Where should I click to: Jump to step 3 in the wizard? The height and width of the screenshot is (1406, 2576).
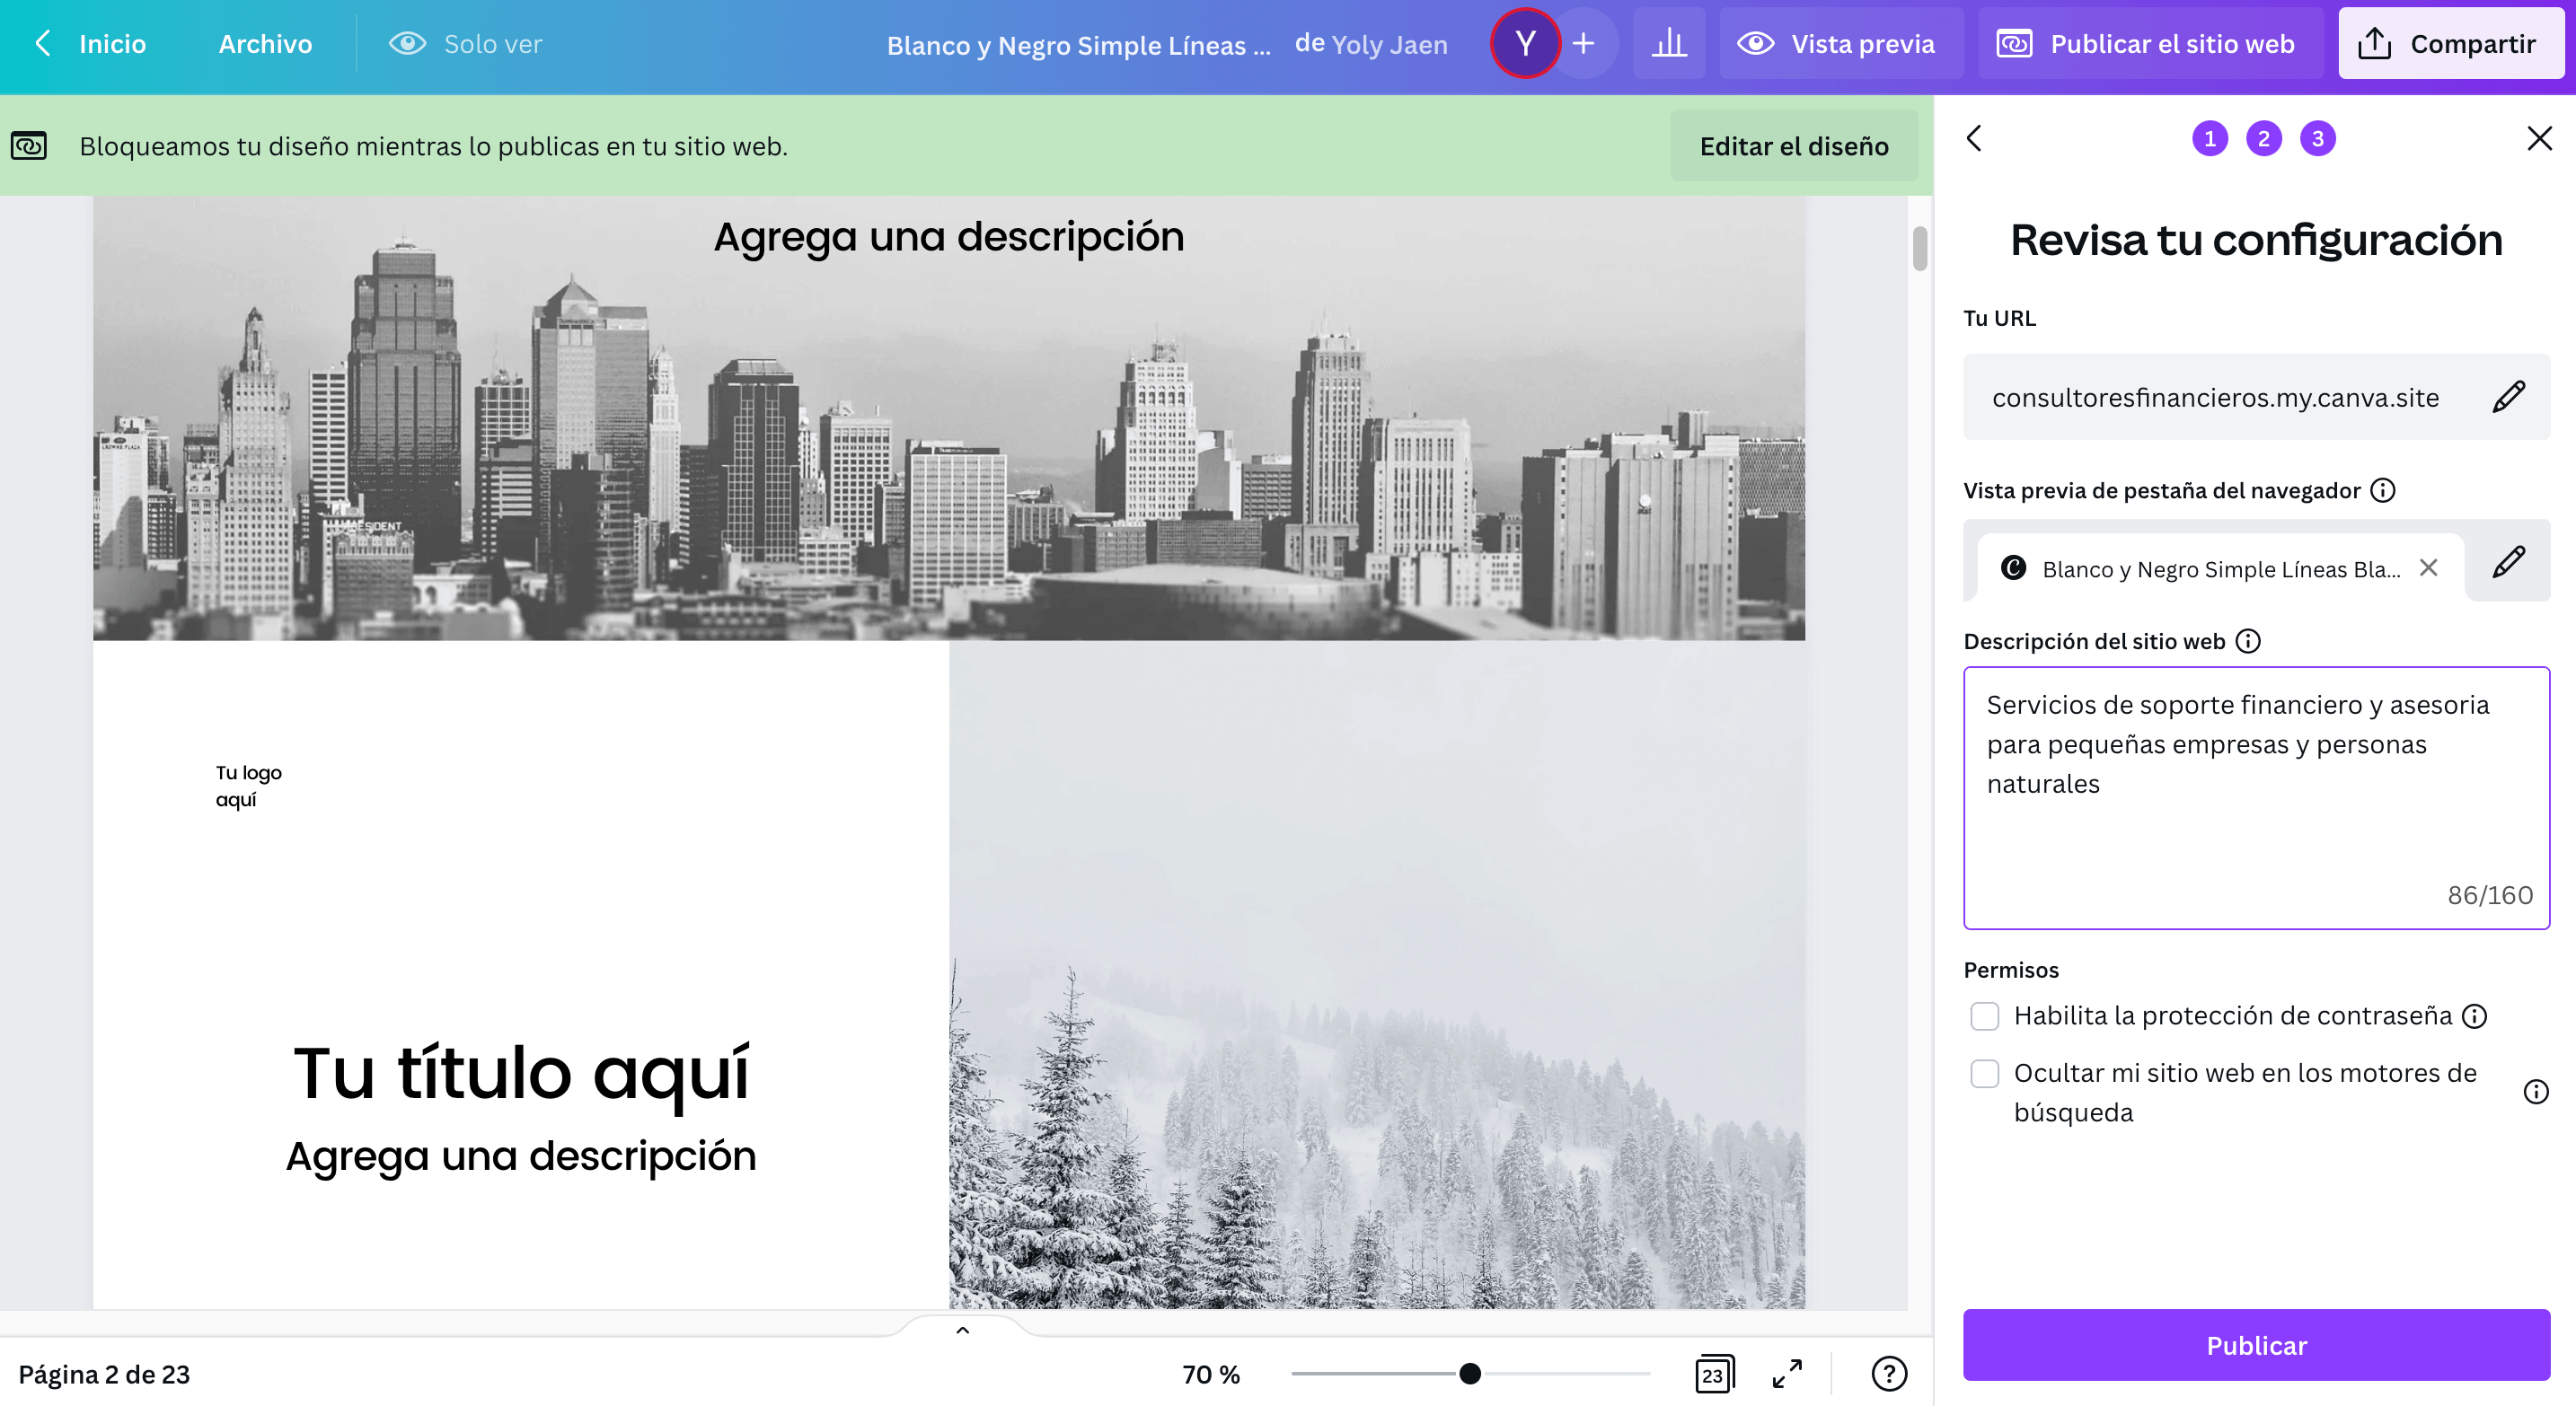2318,139
